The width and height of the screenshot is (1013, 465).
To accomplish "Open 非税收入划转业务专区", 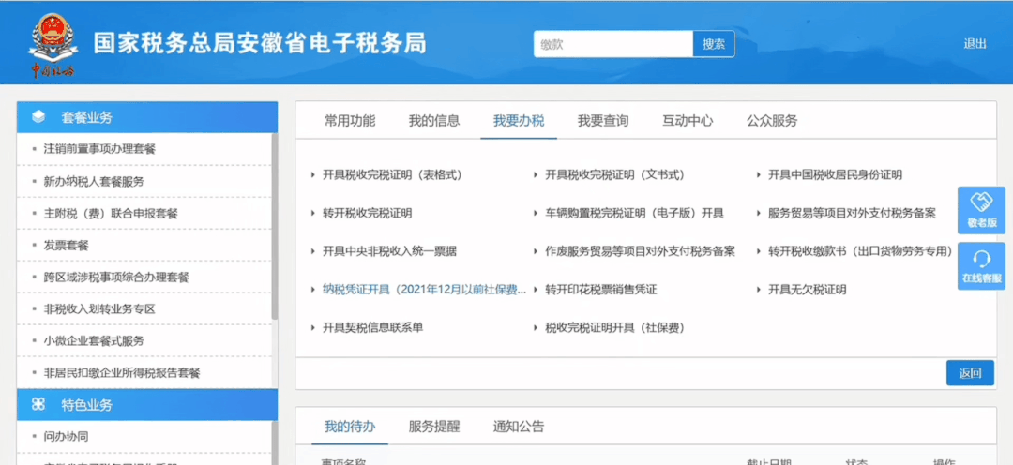I will click(x=99, y=309).
